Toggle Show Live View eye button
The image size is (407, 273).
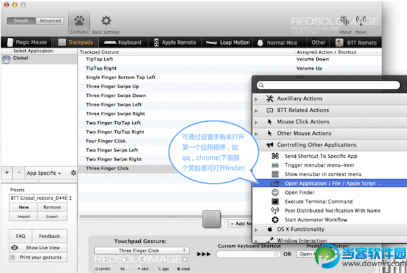click(x=38, y=247)
